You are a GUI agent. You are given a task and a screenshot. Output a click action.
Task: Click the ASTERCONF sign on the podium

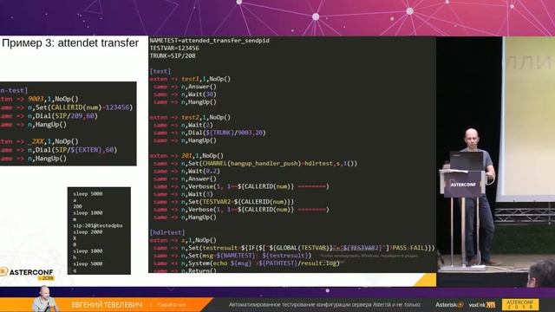(x=463, y=185)
